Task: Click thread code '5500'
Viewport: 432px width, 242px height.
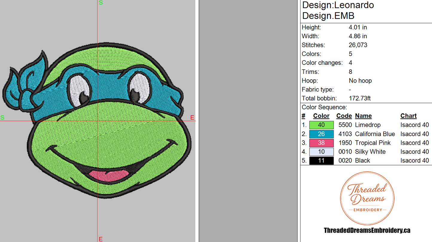Action: [x=345, y=125]
